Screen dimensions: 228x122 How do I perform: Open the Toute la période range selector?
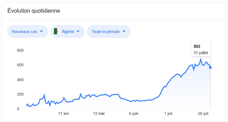(109, 31)
